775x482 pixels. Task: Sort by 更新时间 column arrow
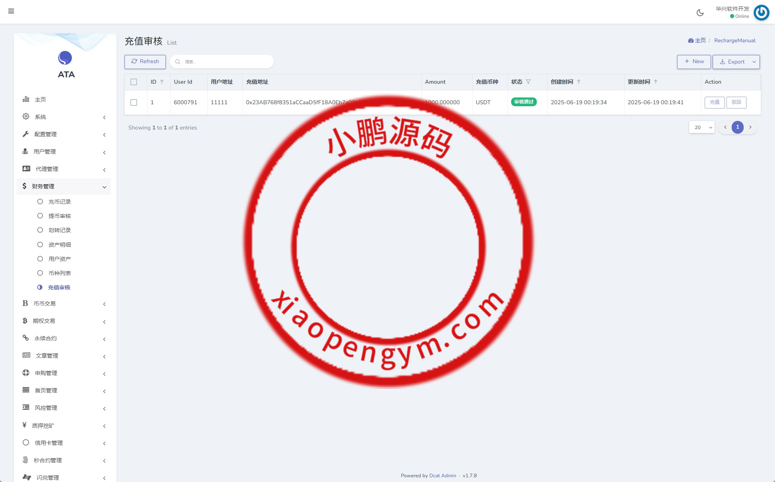pyautogui.click(x=656, y=82)
